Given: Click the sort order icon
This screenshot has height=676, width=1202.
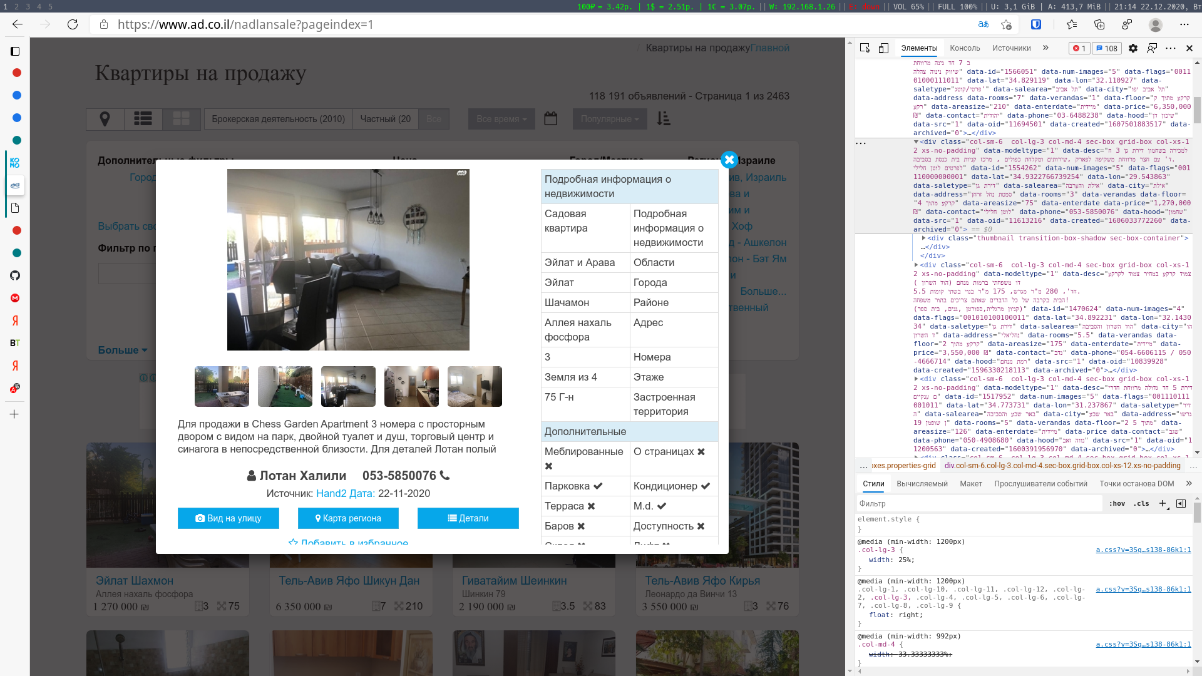Looking at the screenshot, I should pos(664,118).
